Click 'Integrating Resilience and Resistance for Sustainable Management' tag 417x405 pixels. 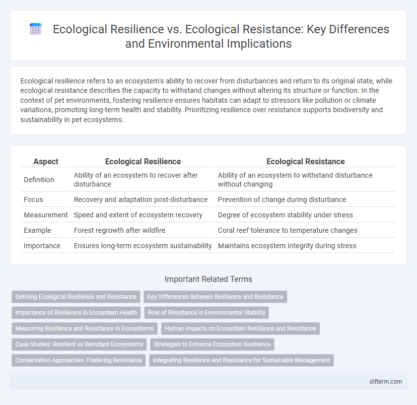(x=241, y=360)
